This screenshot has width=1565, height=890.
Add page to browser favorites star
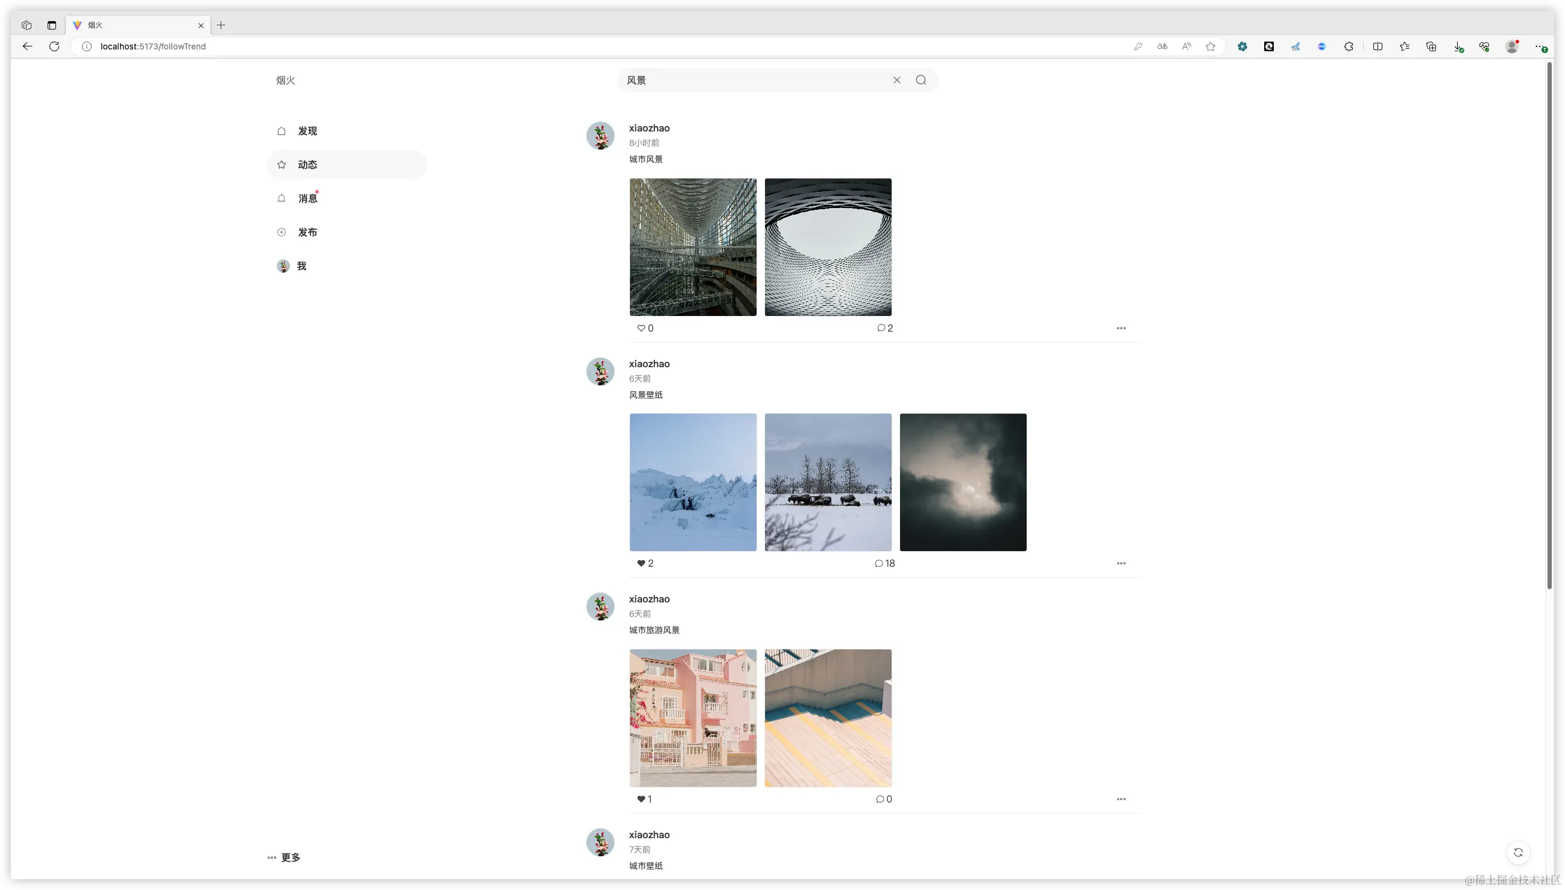tap(1210, 46)
